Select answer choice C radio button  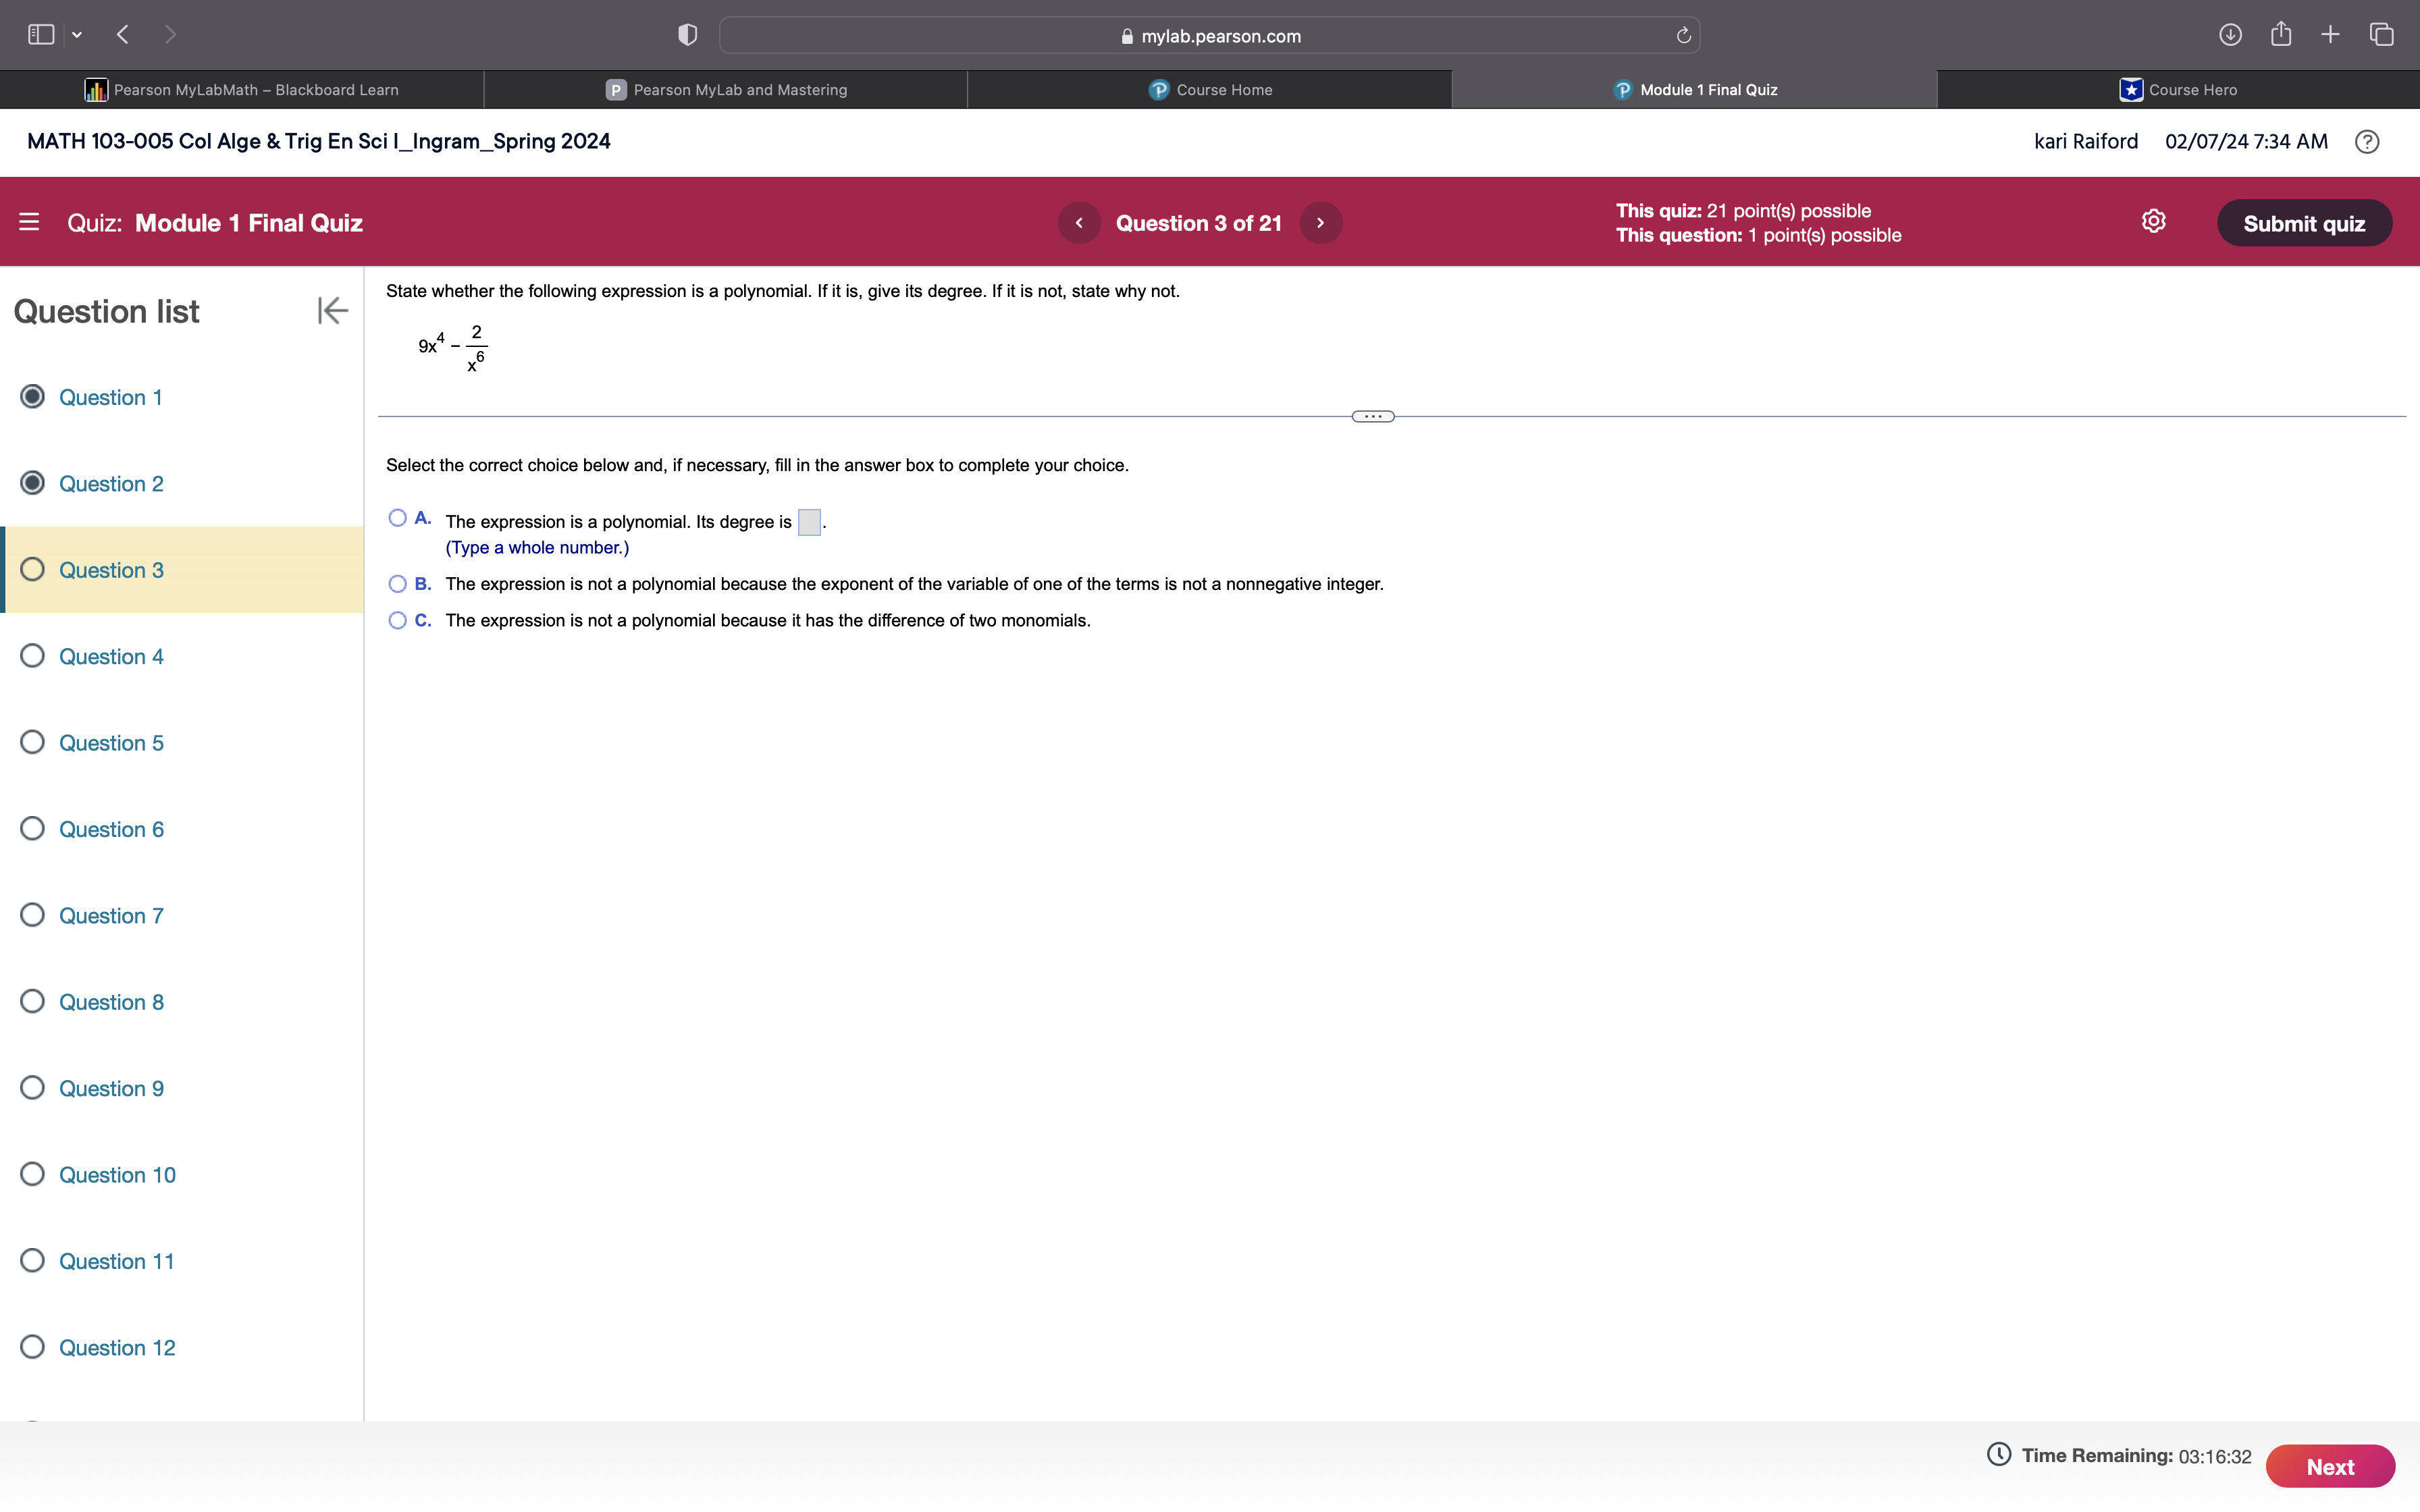click(x=397, y=621)
